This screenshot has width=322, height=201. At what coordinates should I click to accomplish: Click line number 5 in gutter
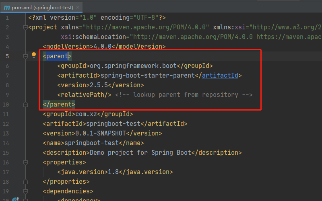(x=7, y=56)
